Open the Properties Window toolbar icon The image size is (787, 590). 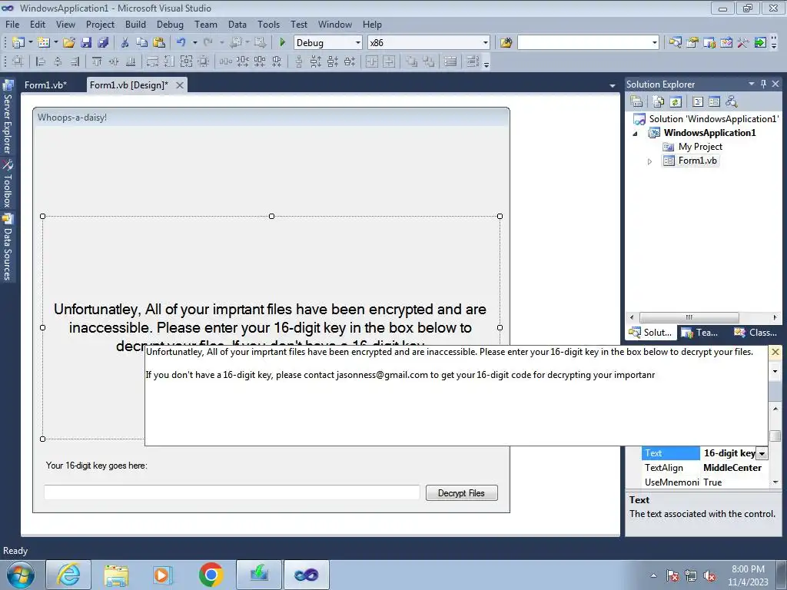coord(692,43)
